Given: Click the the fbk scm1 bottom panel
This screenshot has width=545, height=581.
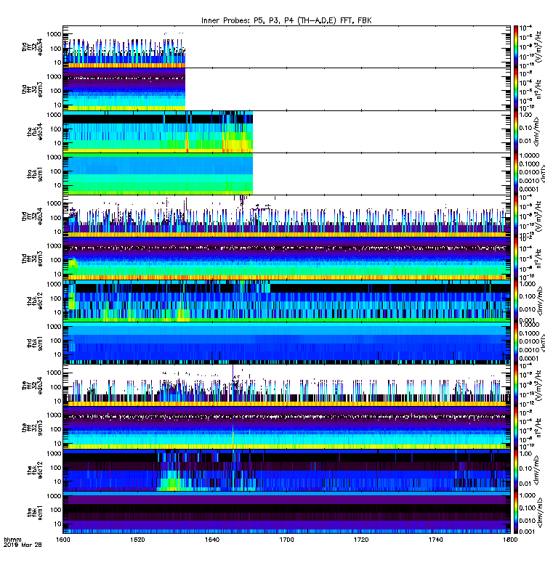Looking at the screenshot, I should [x=286, y=513].
